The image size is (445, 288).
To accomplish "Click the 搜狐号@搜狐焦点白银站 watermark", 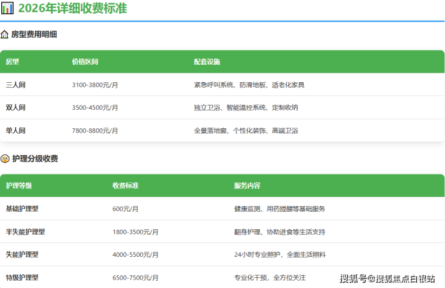I will (387, 278).
